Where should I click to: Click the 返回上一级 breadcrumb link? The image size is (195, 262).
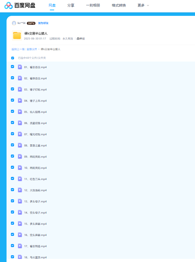pyautogui.click(x=18, y=49)
